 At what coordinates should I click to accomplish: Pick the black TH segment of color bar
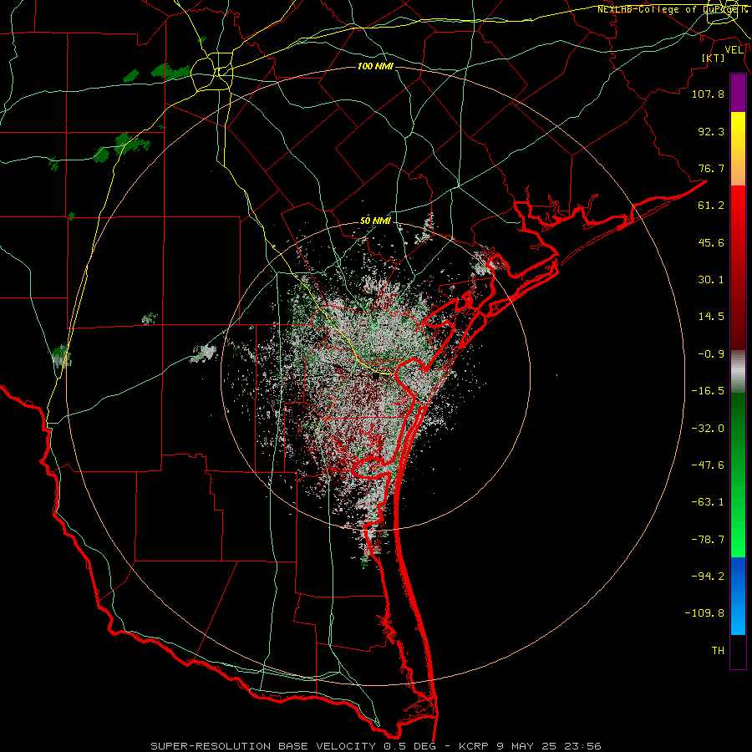738,651
